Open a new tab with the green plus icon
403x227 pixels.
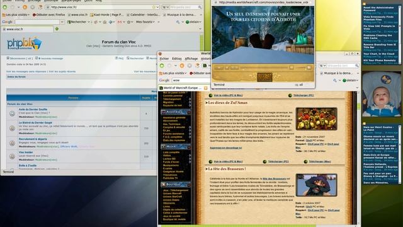pos(57,29)
